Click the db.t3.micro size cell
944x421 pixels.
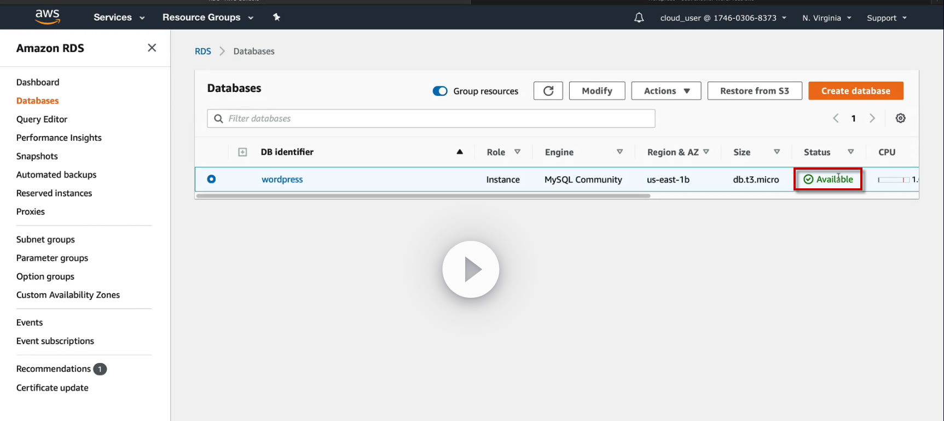756,180
